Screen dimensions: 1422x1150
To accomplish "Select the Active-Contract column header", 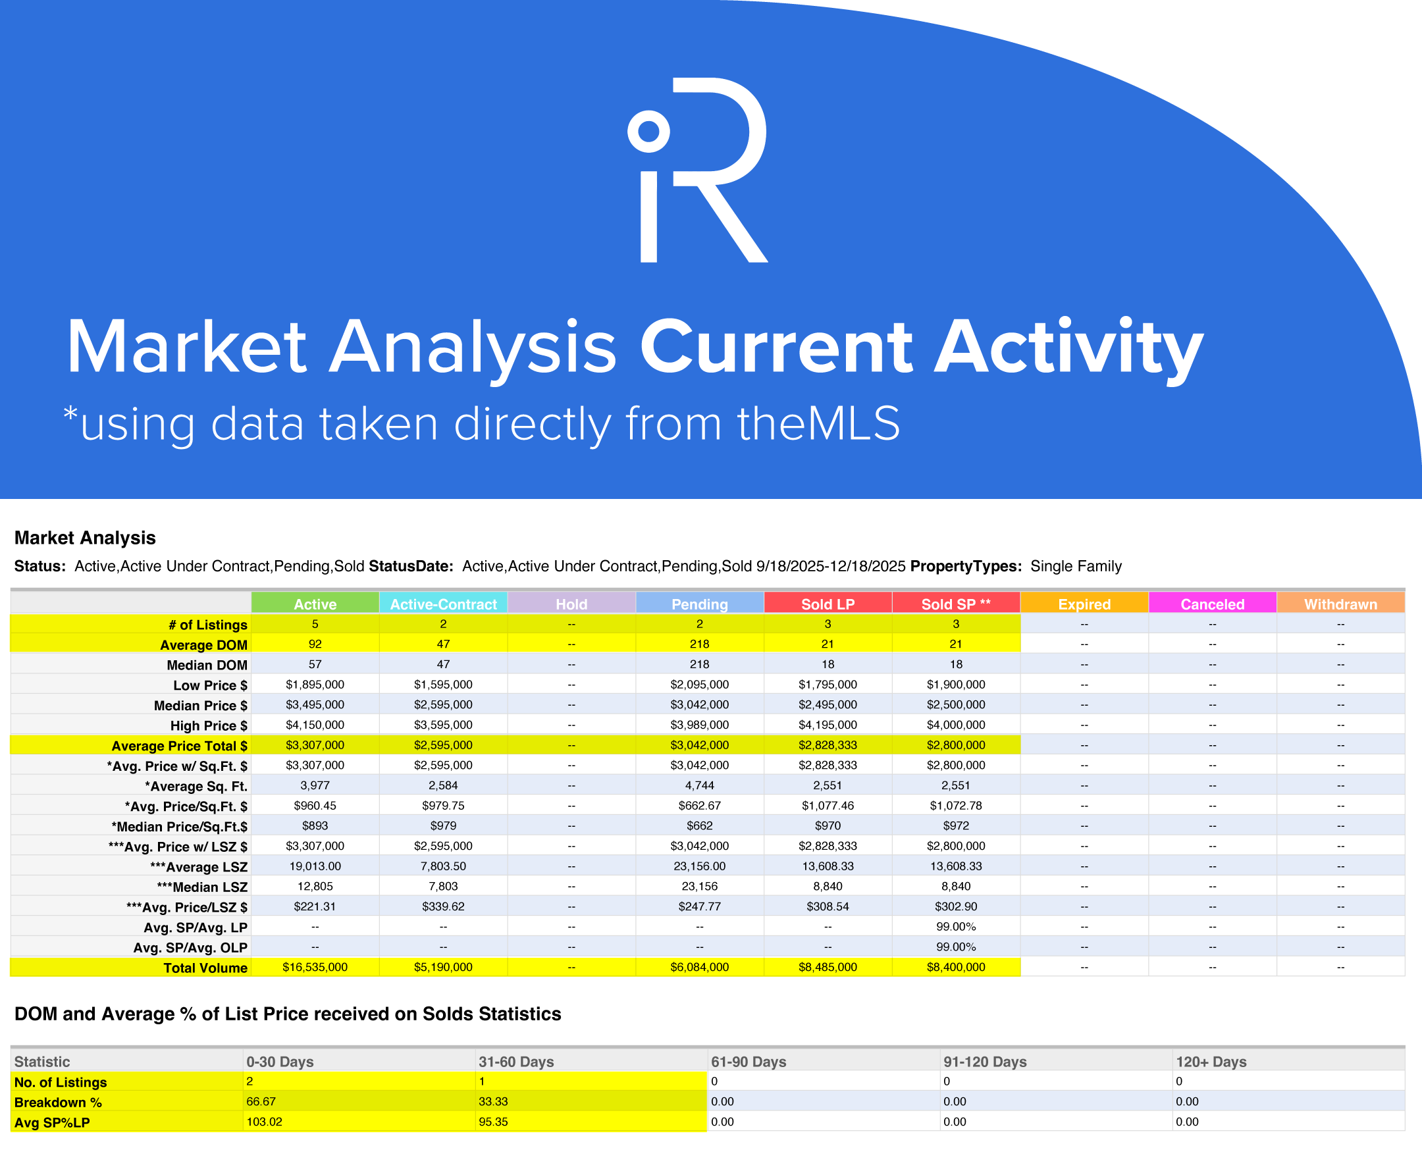I will [443, 604].
